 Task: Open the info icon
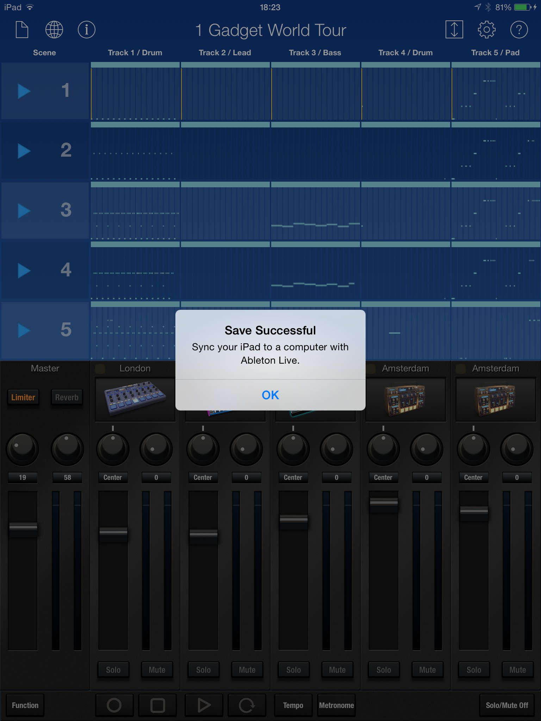(86, 30)
